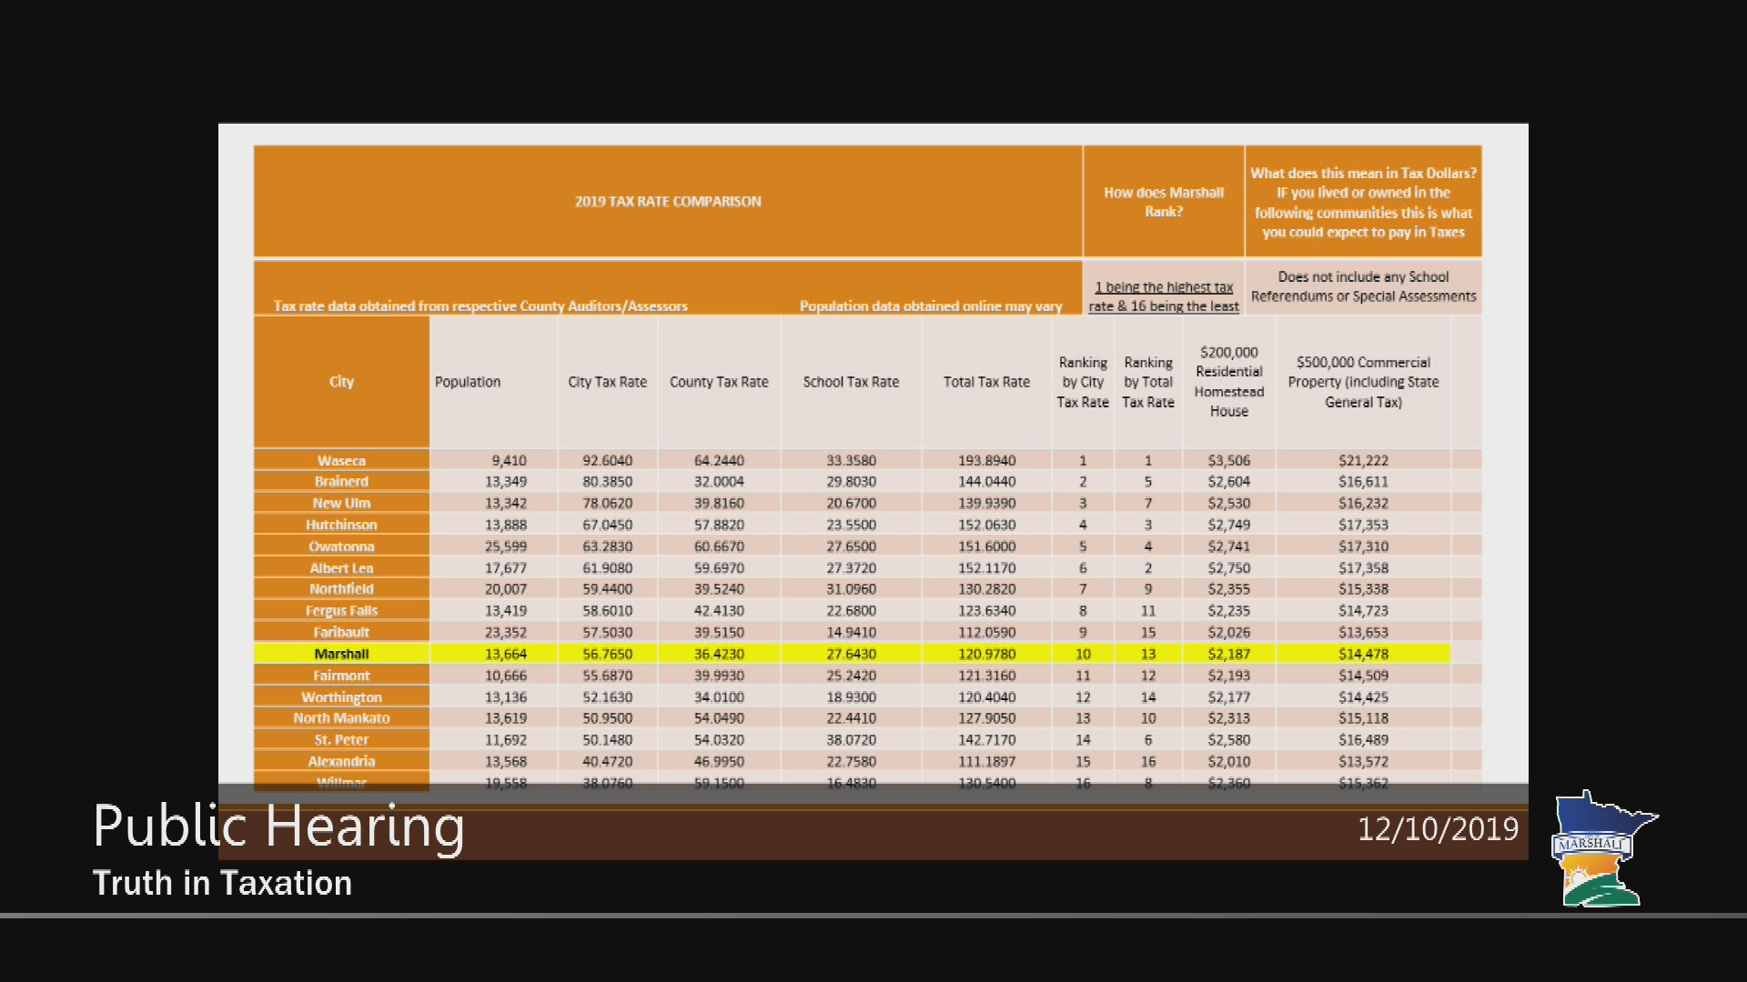
Task: Click Alexandria's residential tax $2,010
Action: [1229, 762]
